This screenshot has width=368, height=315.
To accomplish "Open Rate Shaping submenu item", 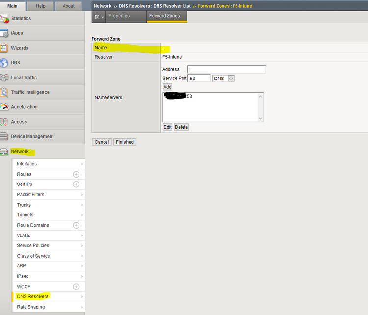I will (x=31, y=307).
